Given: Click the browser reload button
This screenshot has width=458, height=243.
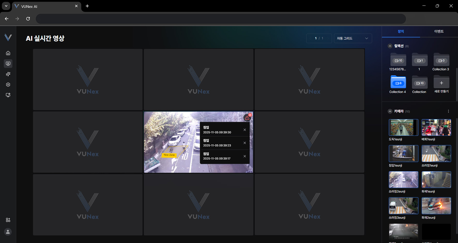Looking at the screenshot, I should pos(28,19).
